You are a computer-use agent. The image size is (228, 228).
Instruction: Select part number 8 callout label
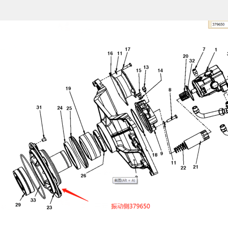[x=170, y=90]
